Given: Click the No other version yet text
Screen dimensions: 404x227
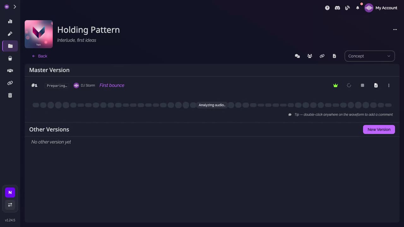Looking at the screenshot, I should tap(51, 142).
